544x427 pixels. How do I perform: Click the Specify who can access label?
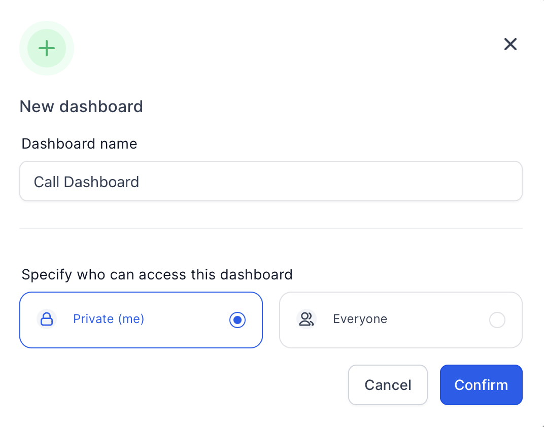click(x=157, y=274)
